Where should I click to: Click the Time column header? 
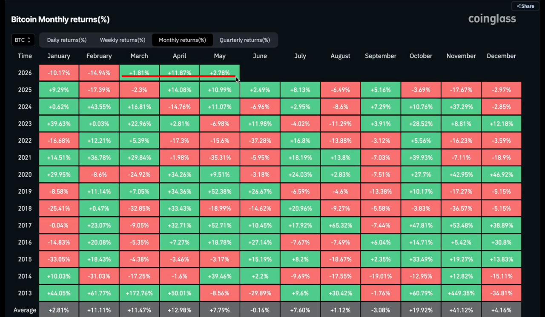pos(25,56)
